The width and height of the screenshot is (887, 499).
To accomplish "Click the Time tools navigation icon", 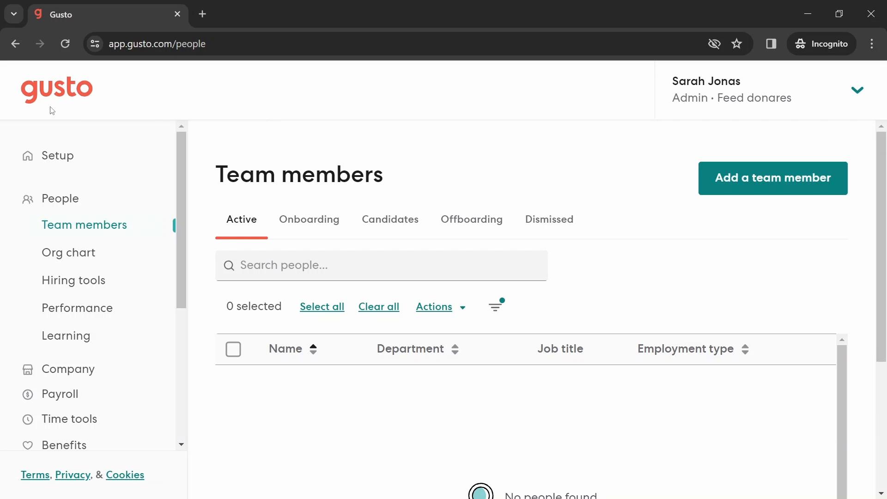I will 27,419.
